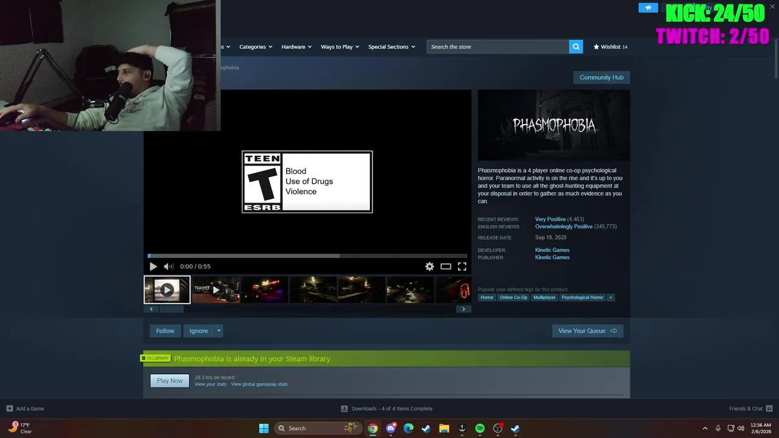Select the Multiplayer tag

(544, 297)
